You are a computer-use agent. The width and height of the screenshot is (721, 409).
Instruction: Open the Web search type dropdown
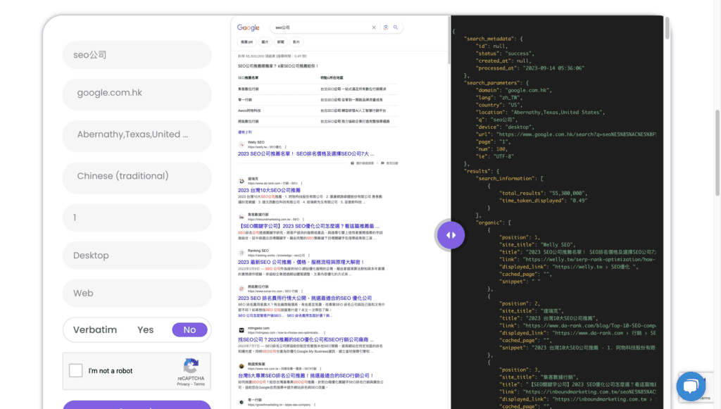[137, 293]
